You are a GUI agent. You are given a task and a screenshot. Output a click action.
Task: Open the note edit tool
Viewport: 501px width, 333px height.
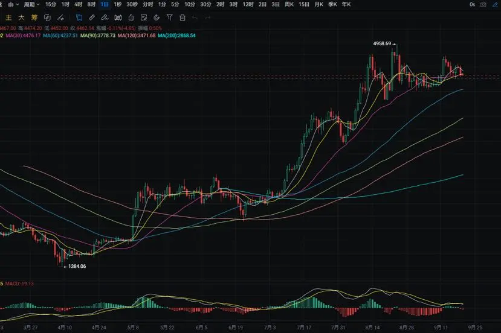144,18
